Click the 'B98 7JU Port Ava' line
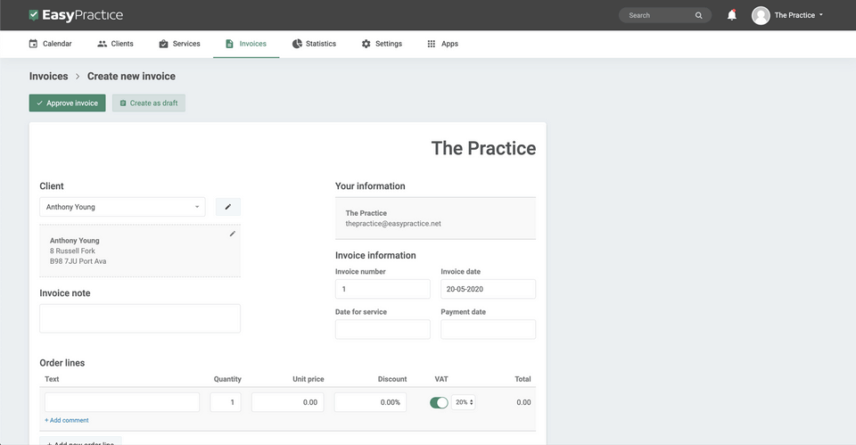Screen dimensions: 856x445 click(x=78, y=261)
